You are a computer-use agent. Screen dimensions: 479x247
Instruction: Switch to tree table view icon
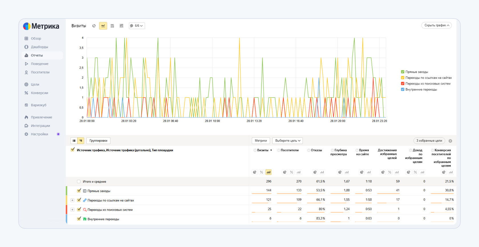point(81,141)
